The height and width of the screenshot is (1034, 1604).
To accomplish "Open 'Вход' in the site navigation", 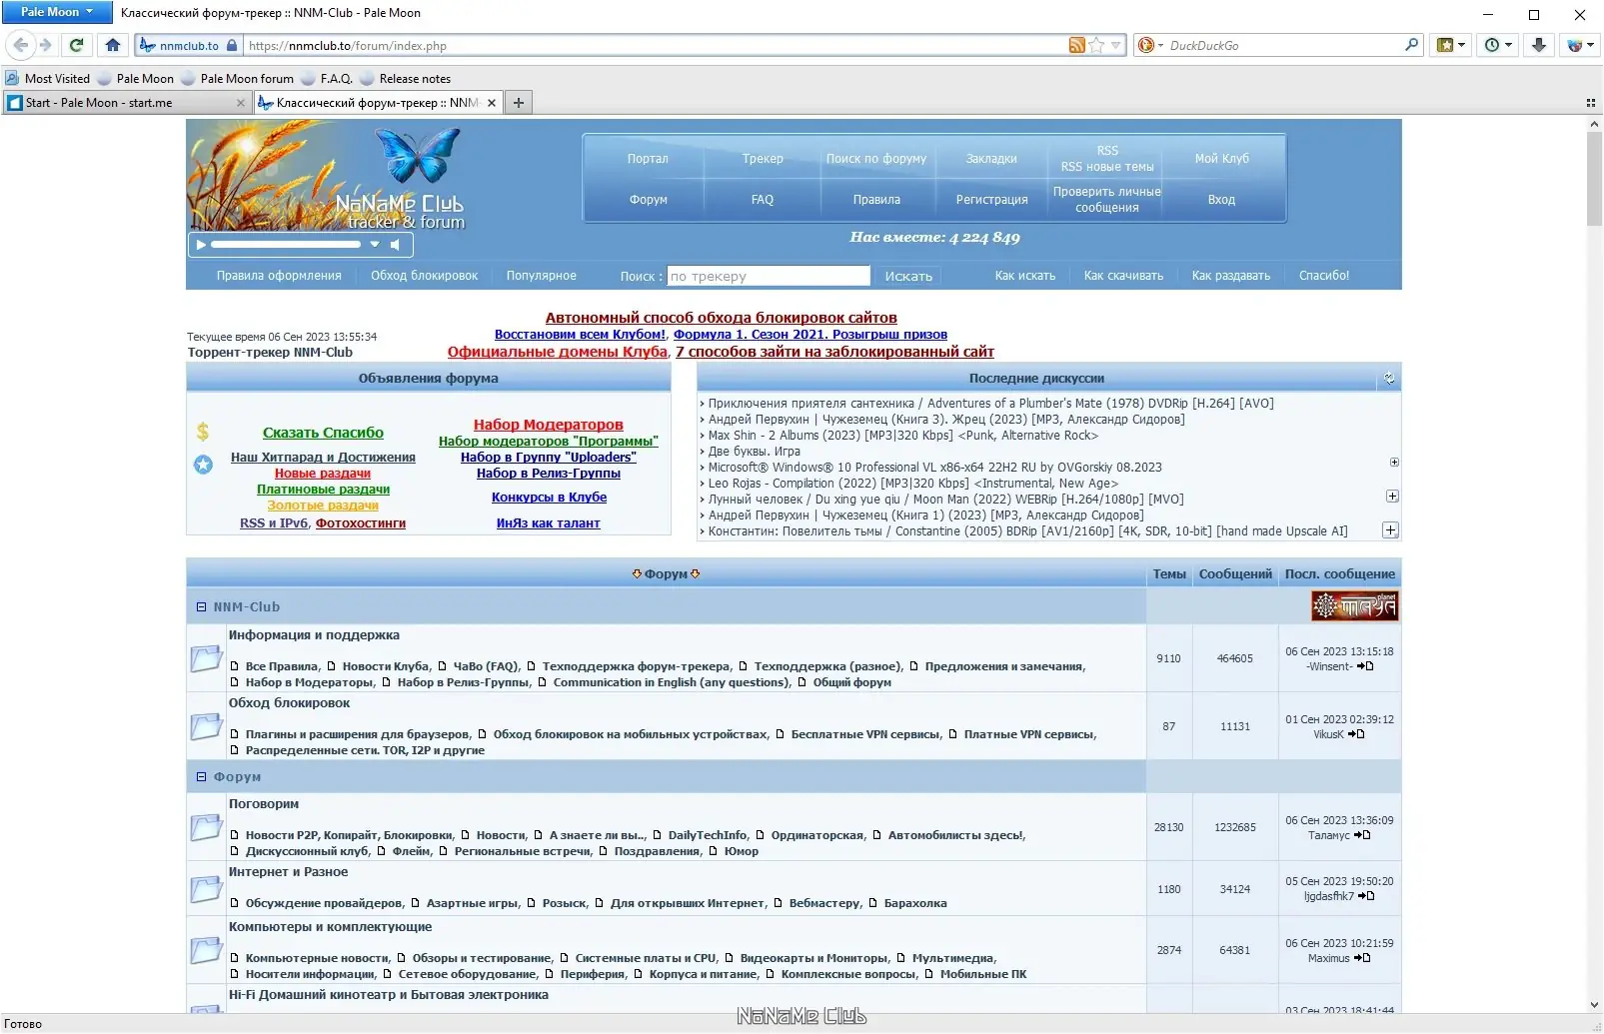I will (1221, 200).
